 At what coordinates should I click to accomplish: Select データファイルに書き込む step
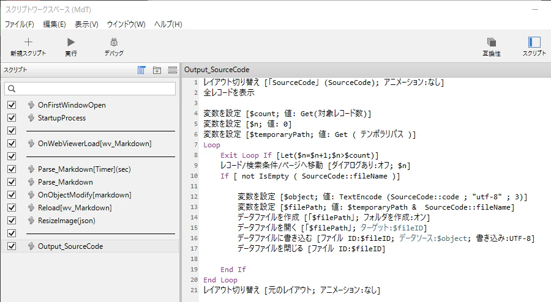click(386, 238)
